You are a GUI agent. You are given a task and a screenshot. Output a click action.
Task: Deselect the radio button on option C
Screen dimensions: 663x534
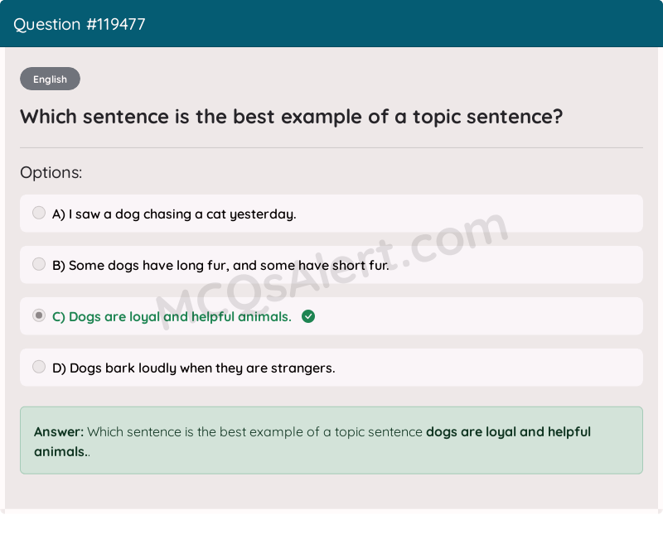click(x=39, y=315)
